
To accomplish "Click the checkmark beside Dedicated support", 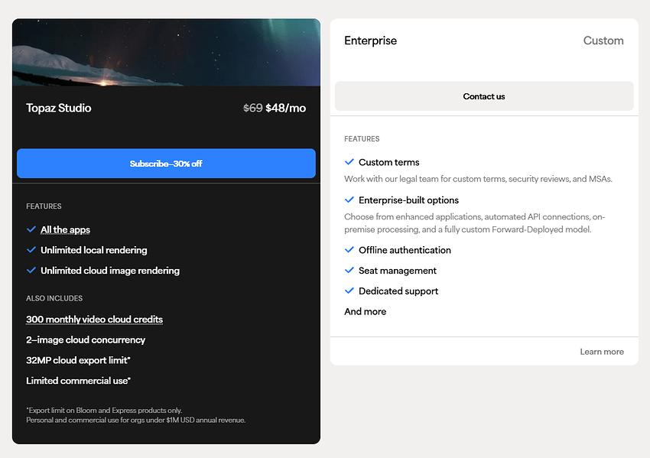I will tap(349, 291).
